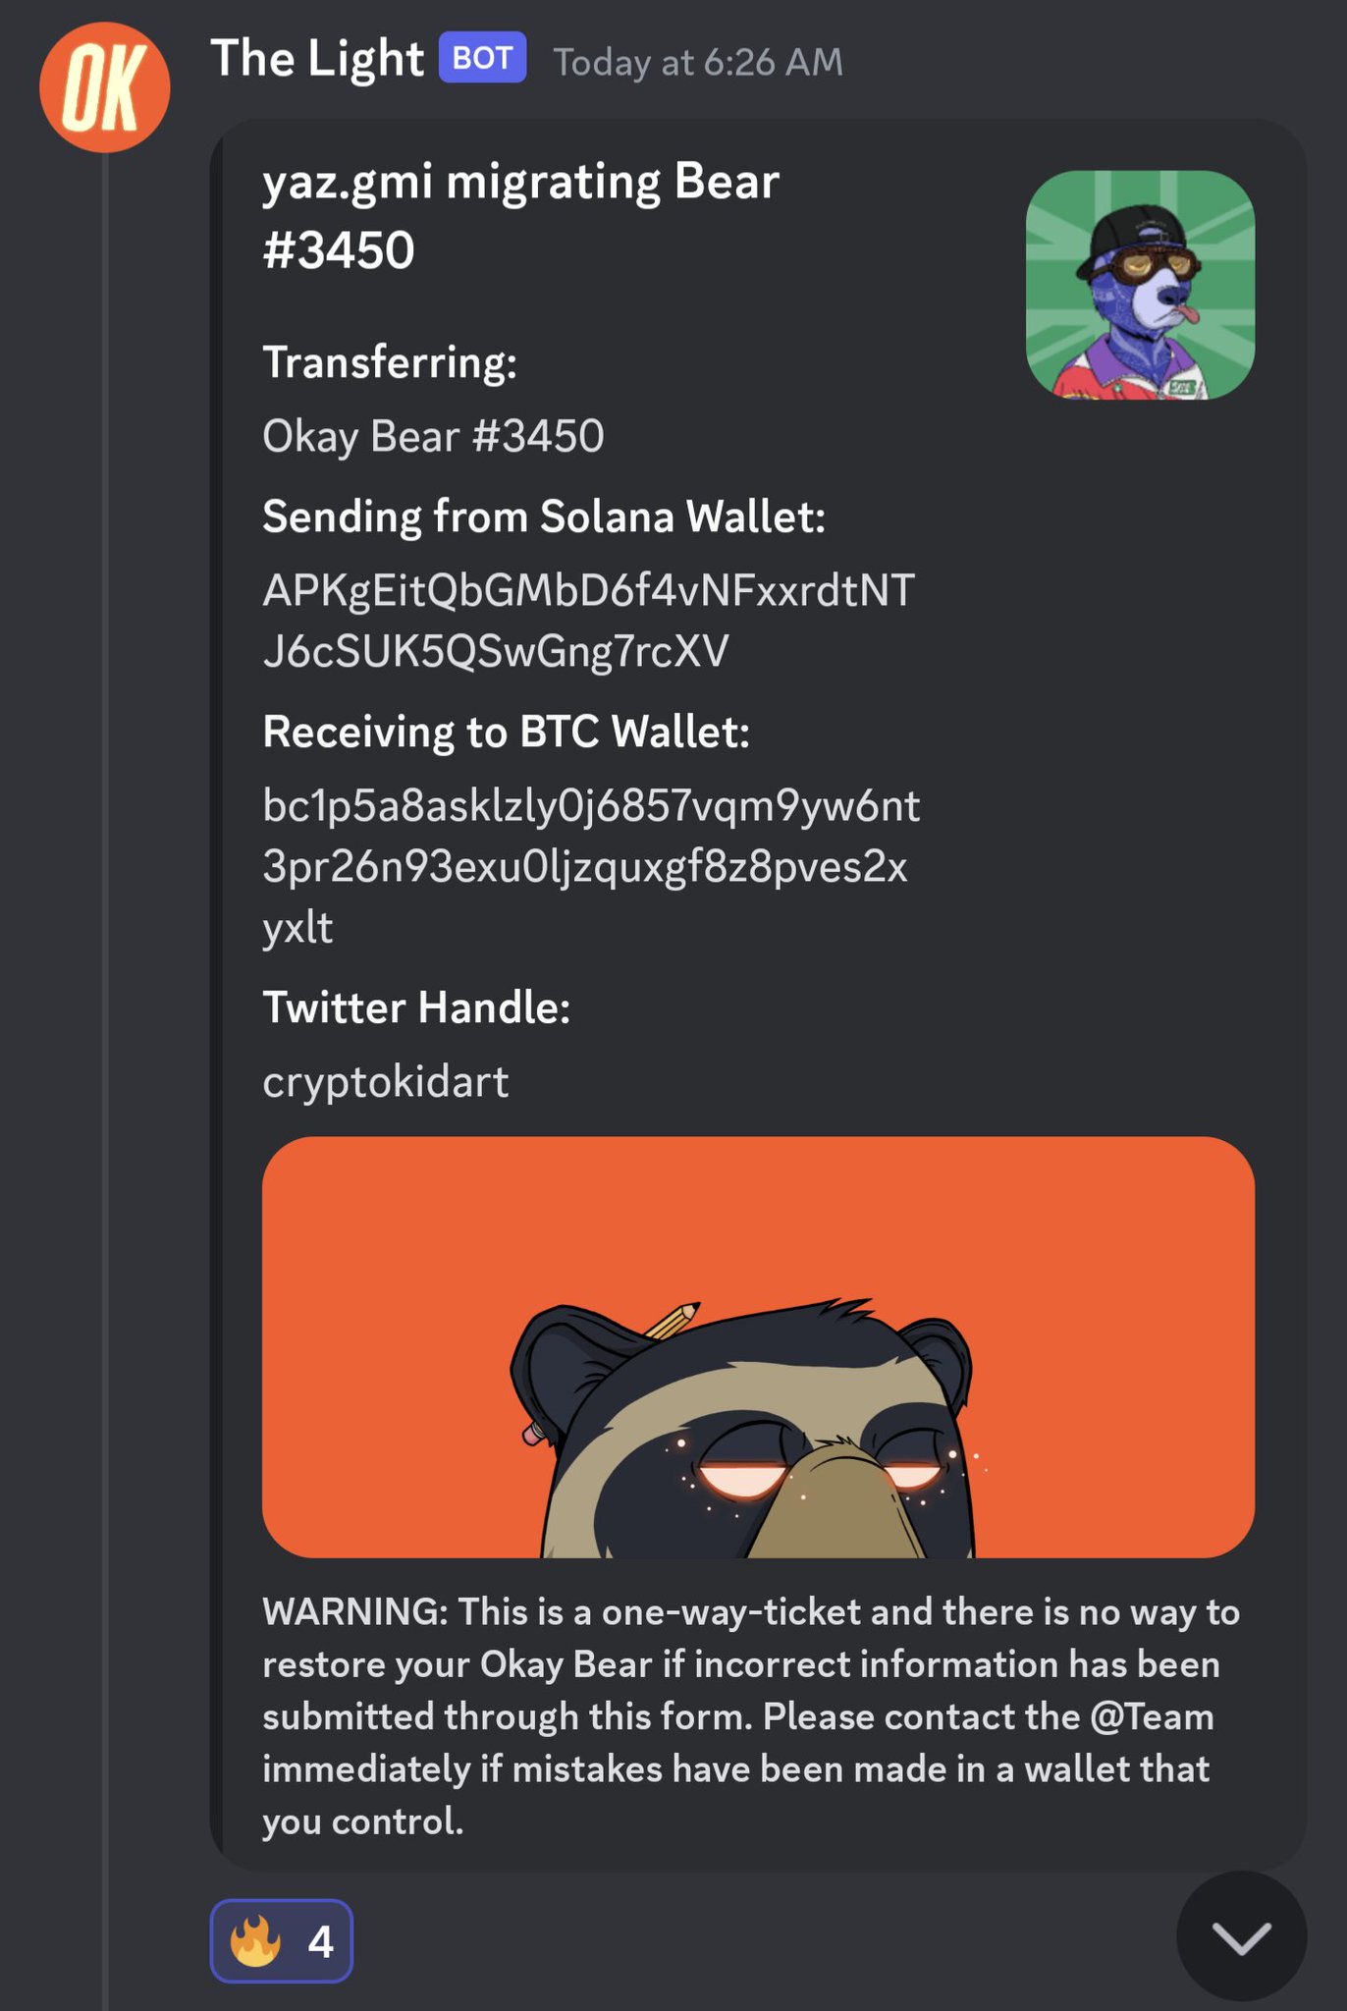
Task: Select the Solana wallet address text
Action: (589, 621)
